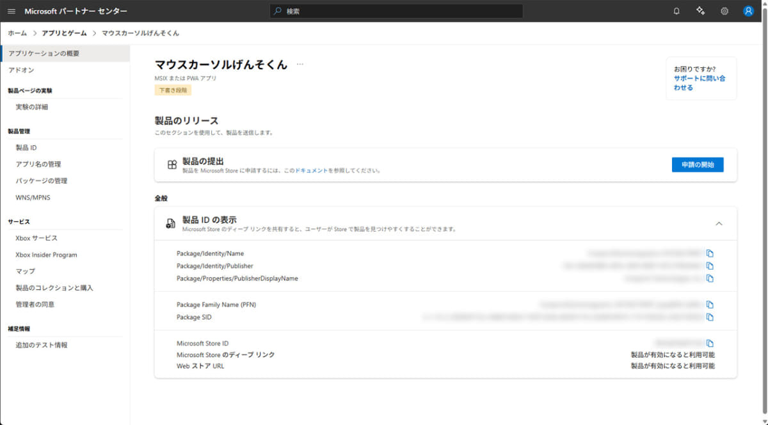Click the Microsoft Store のディープ リンク label
The width and height of the screenshot is (768, 425).
coord(225,355)
